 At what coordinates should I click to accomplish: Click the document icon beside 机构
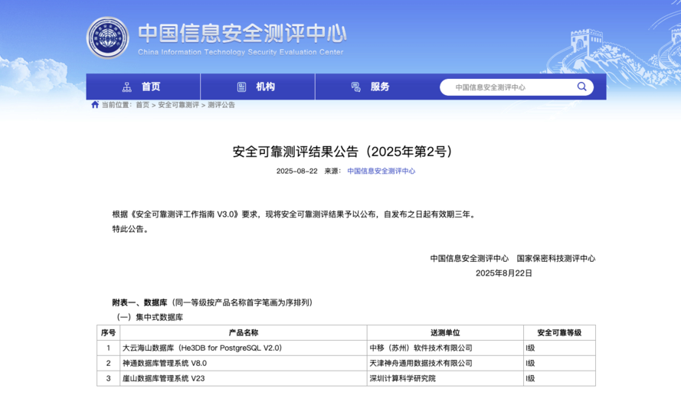241,87
